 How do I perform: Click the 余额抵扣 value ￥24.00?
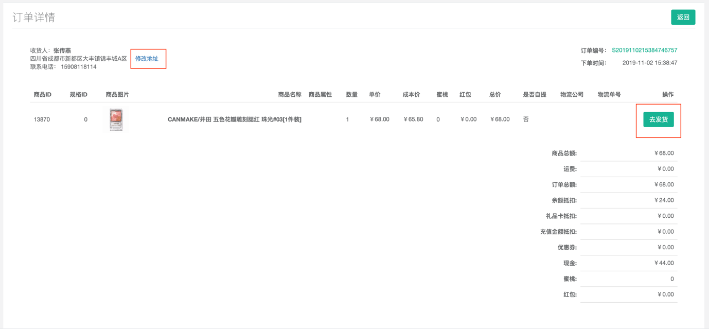[x=664, y=200]
